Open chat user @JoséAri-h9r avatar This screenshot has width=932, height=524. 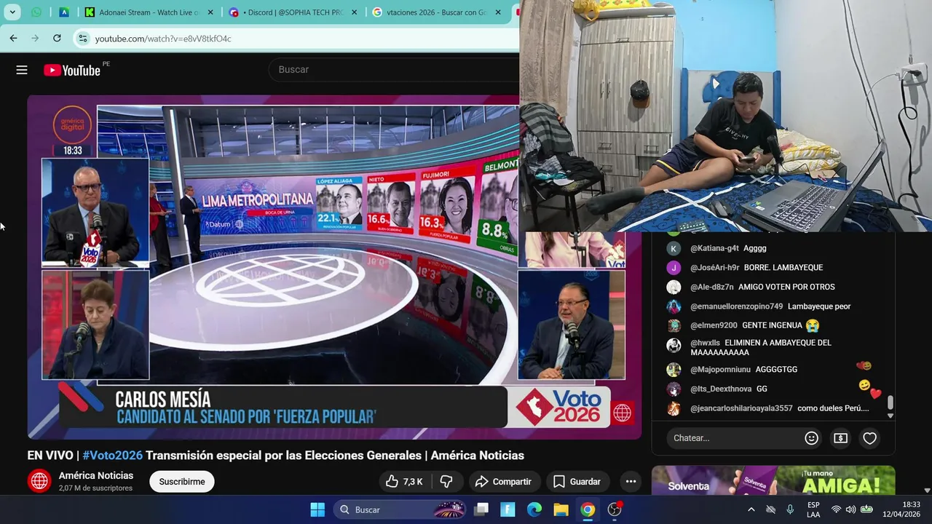(674, 268)
